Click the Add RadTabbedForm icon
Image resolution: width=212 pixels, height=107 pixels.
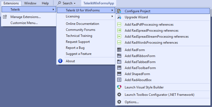119,62
